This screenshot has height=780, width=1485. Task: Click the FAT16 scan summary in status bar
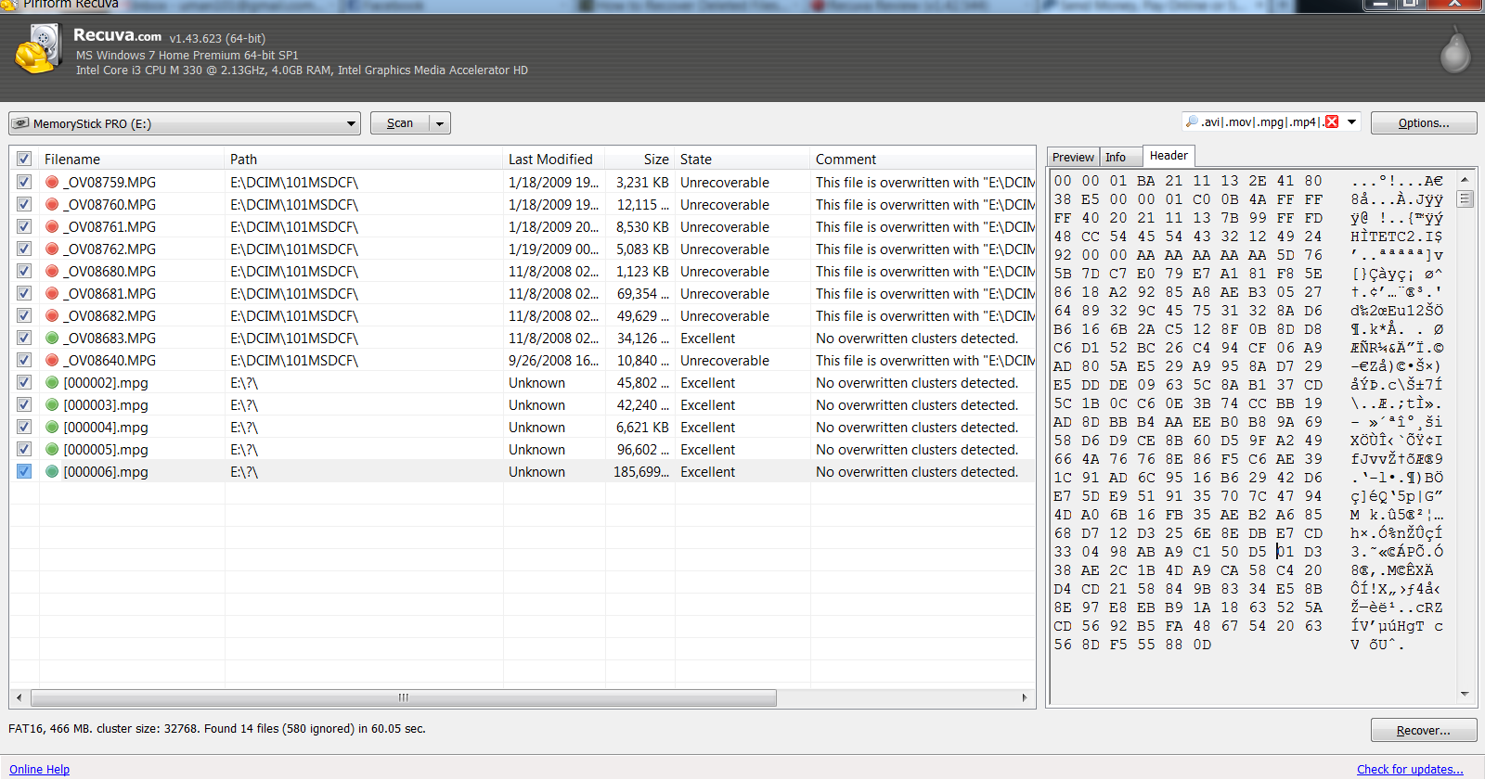(217, 729)
